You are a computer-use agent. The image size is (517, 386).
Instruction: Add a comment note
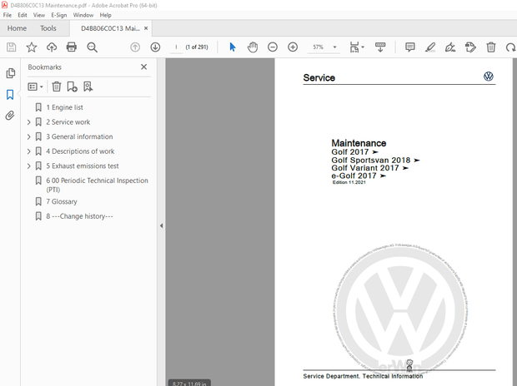[409, 47]
